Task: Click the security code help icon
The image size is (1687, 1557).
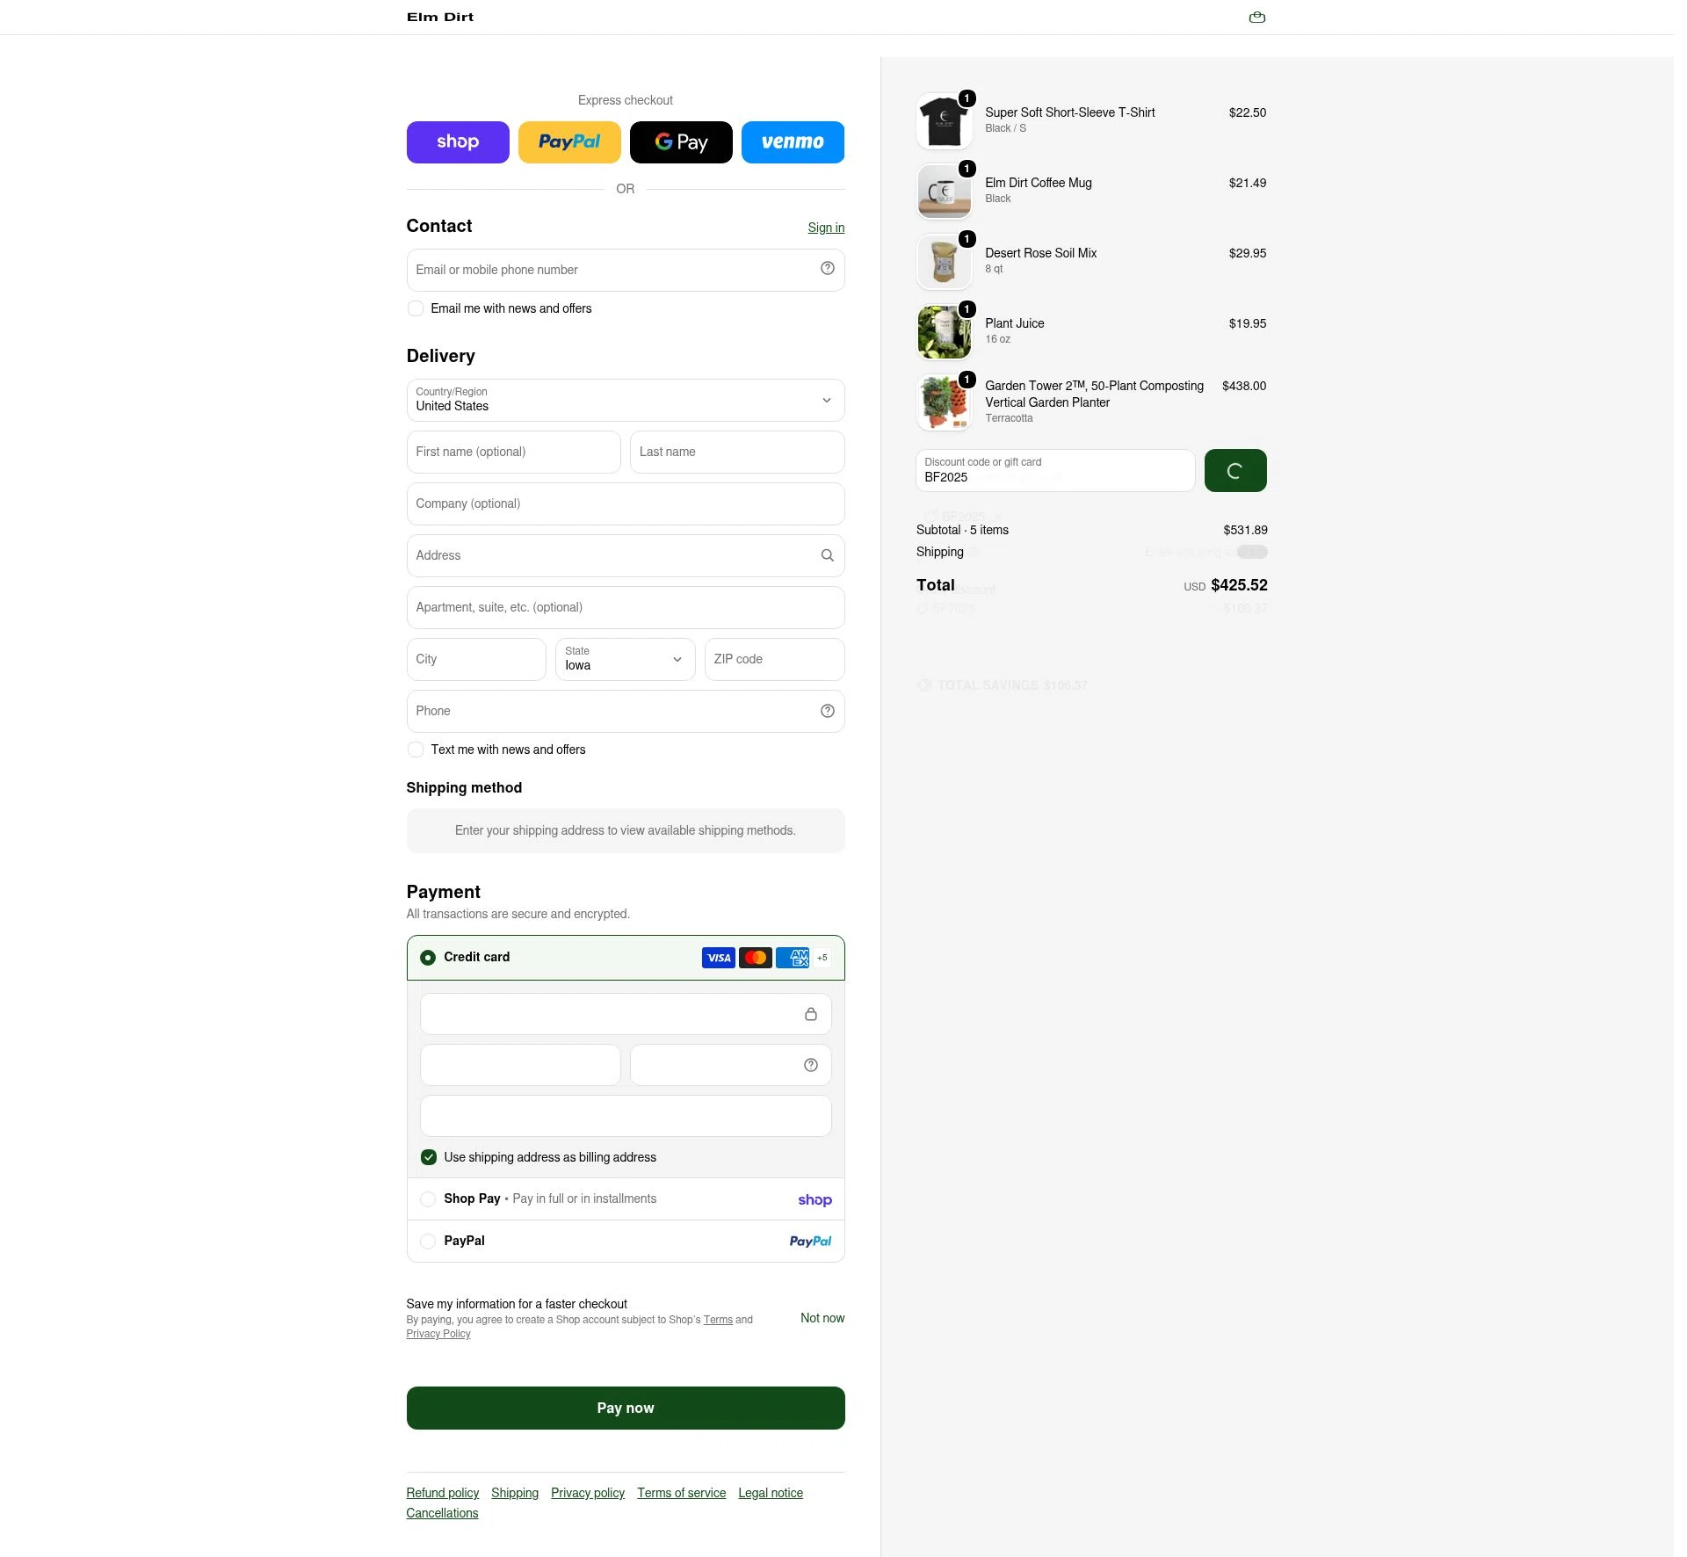Action: 810,1065
